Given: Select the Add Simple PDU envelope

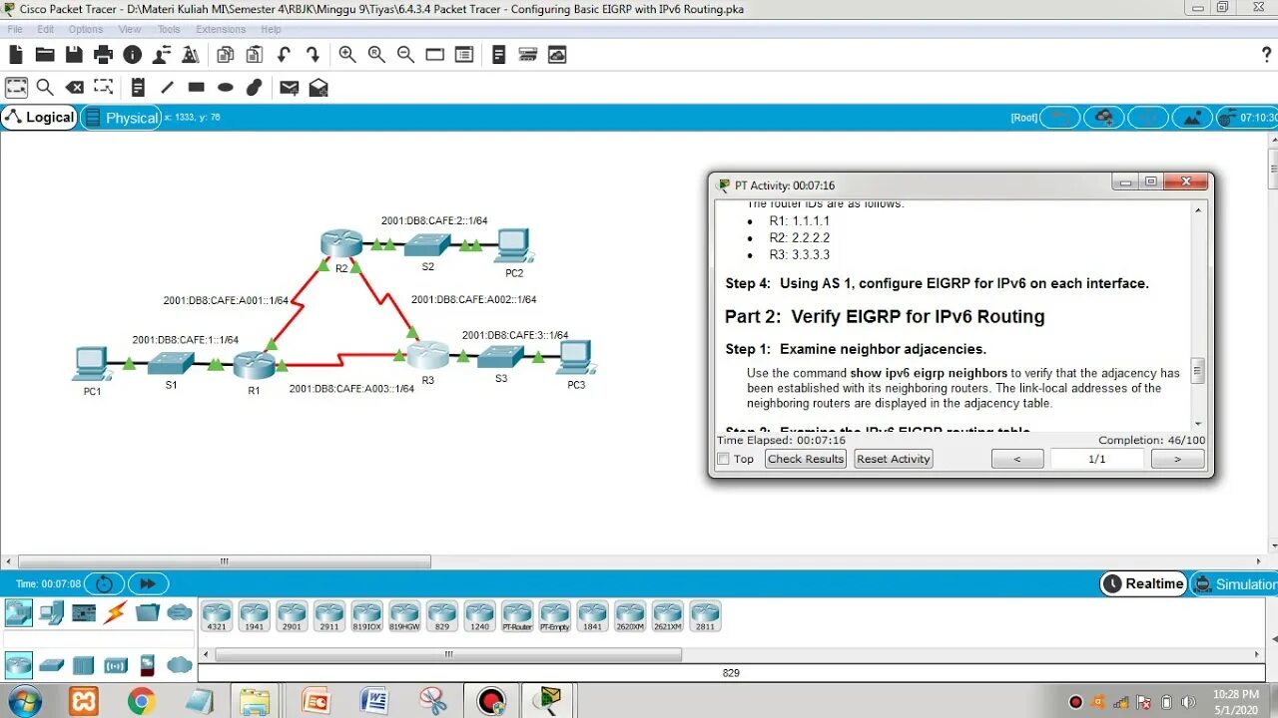Looking at the screenshot, I should [x=289, y=88].
